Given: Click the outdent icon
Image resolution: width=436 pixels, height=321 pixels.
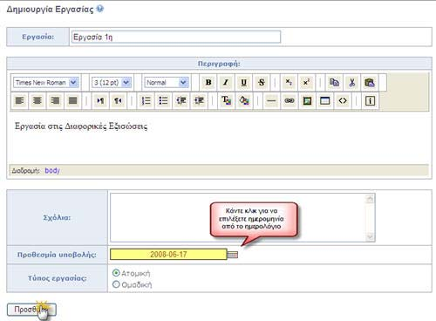Looking at the screenshot, I should 181,100.
